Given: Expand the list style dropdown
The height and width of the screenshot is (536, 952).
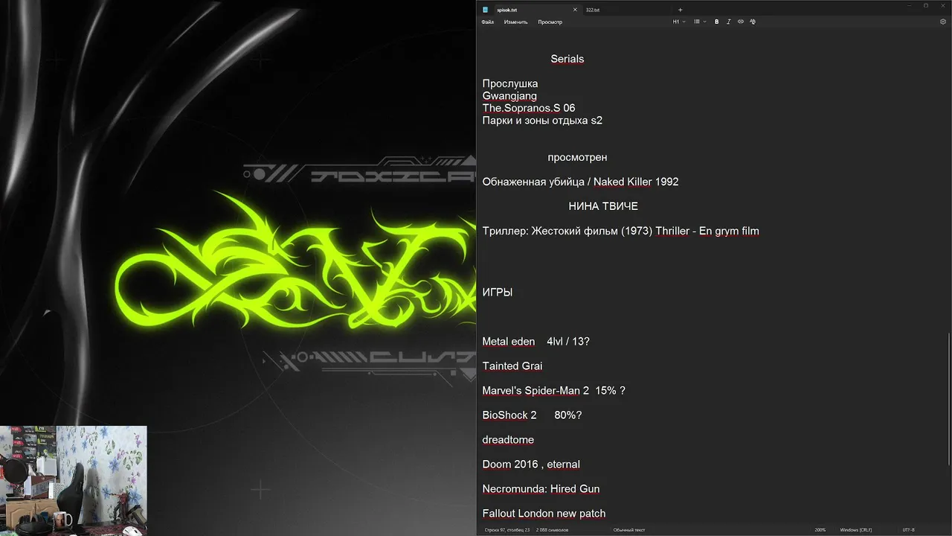Looking at the screenshot, I should coord(700,22).
